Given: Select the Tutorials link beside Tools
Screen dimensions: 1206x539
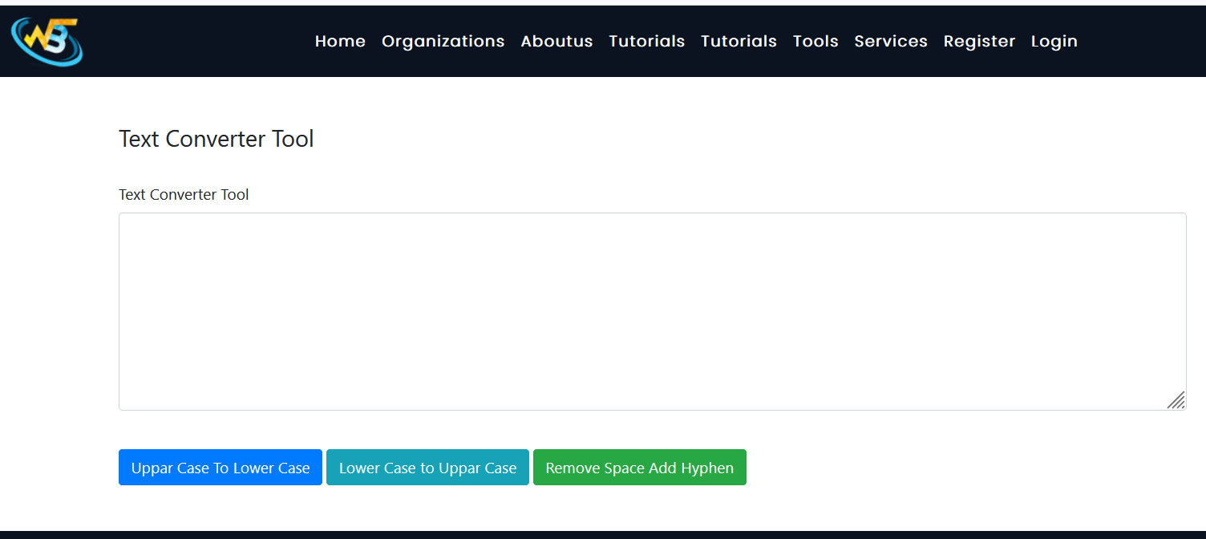Looking at the screenshot, I should point(739,41).
